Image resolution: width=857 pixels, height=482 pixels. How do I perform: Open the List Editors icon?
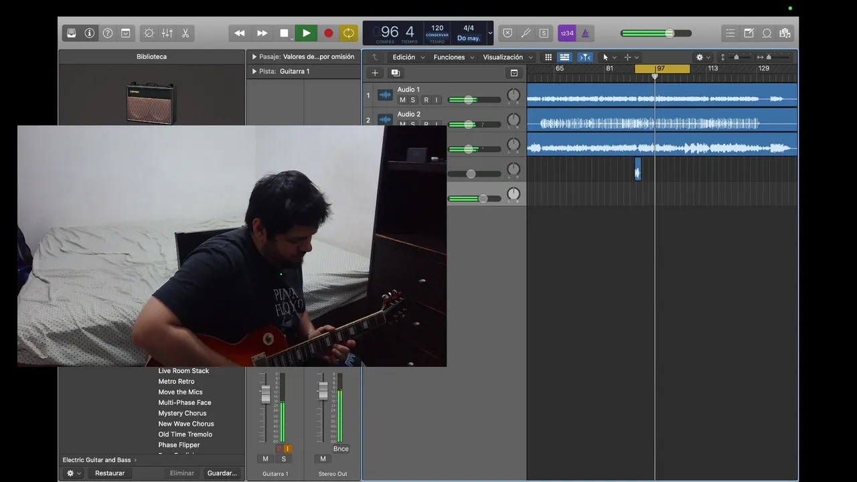pyautogui.click(x=730, y=33)
